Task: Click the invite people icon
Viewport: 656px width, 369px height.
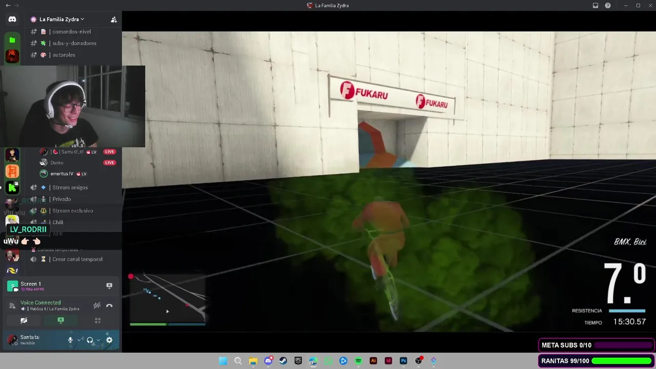Action: tap(114, 19)
